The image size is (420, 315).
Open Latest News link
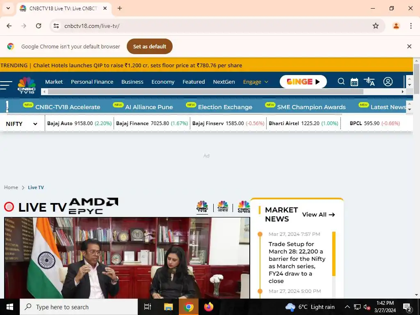pos(388,107)
